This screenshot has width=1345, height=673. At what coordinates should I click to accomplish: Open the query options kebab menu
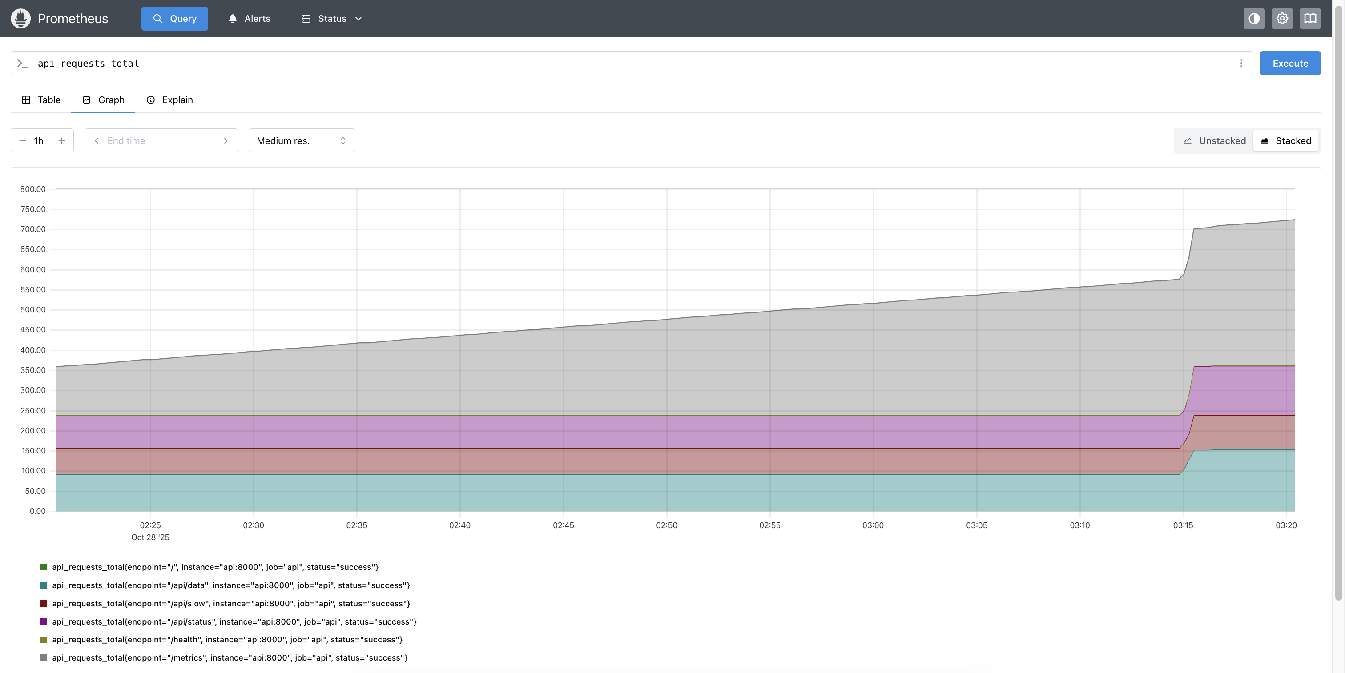coord(1242,63)
